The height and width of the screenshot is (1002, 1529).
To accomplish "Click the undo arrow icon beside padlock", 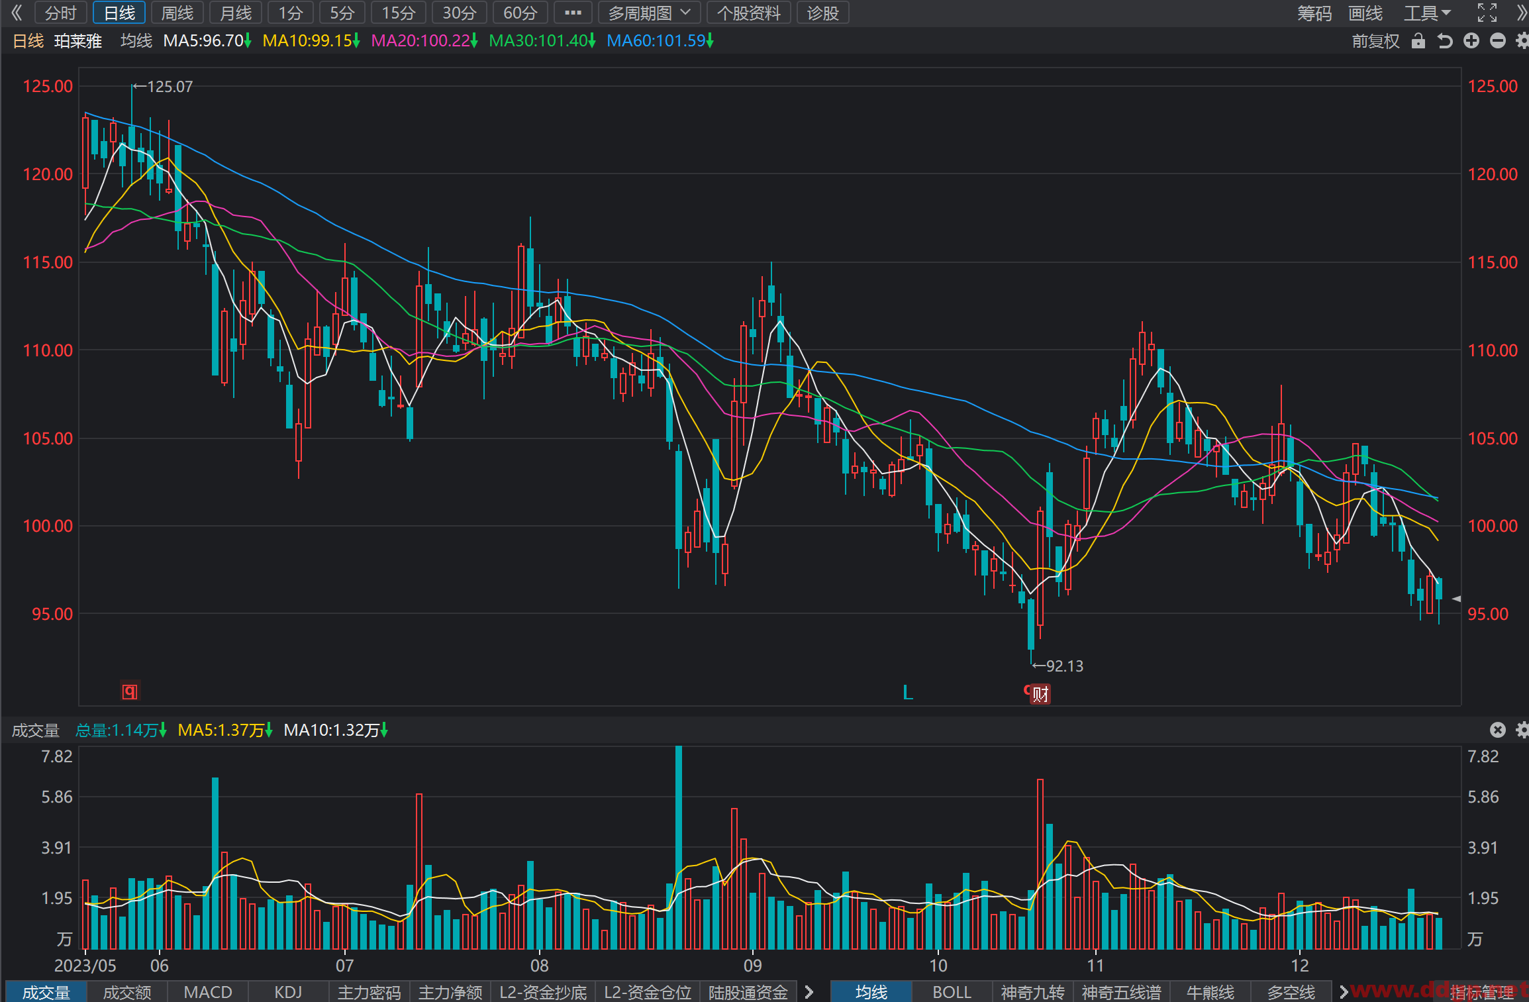I will [1445, 41].
